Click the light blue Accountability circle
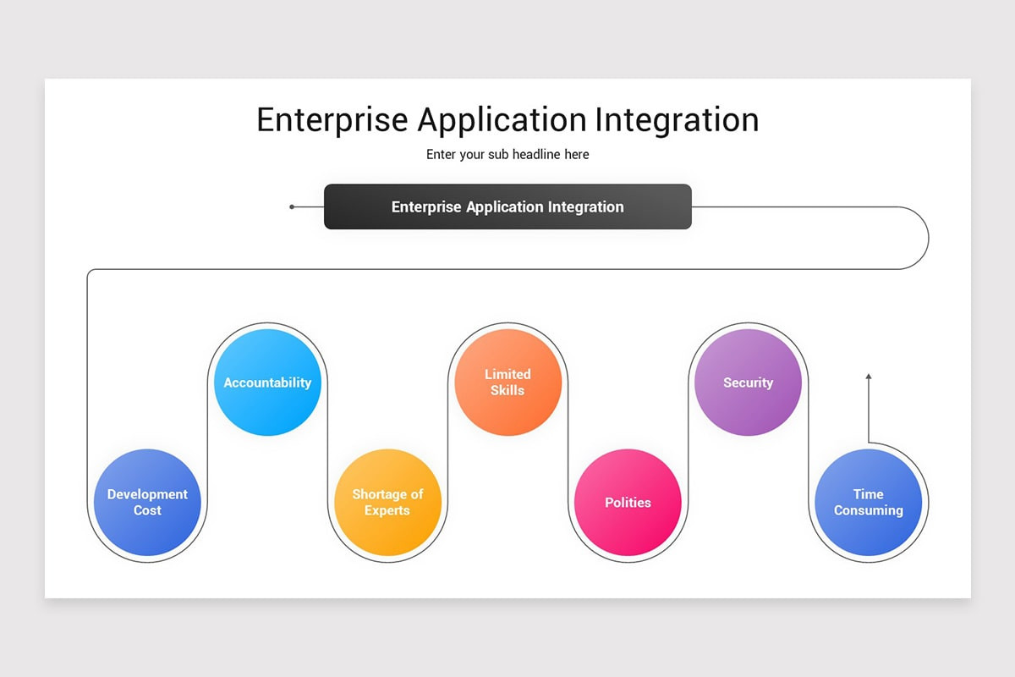Screen dimensions: 1015x677 click(x=266, y=383)
